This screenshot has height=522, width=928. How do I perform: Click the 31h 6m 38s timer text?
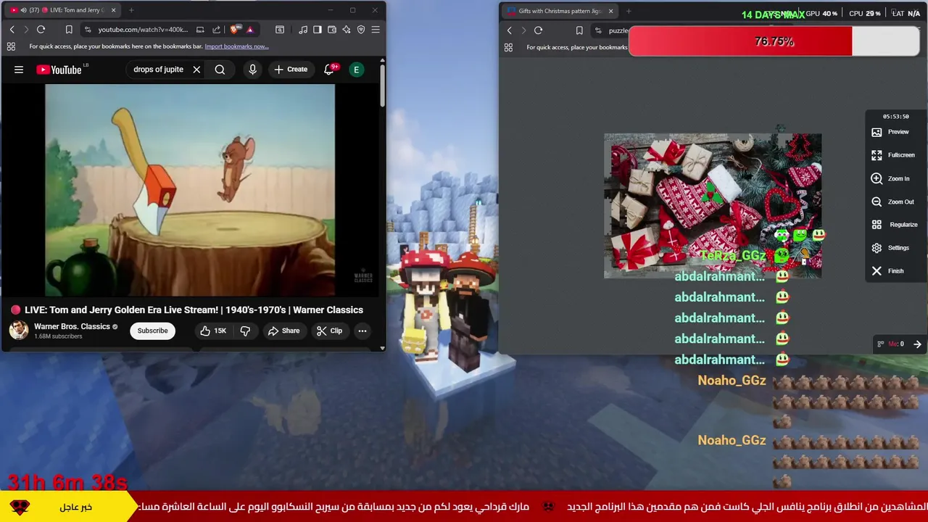(x=67, y=482)
